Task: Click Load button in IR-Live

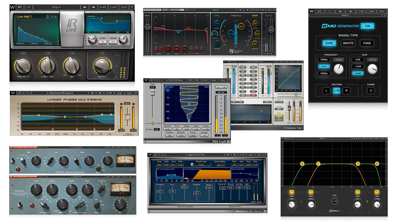Action: pyautogui.click(x=113, y=7)
